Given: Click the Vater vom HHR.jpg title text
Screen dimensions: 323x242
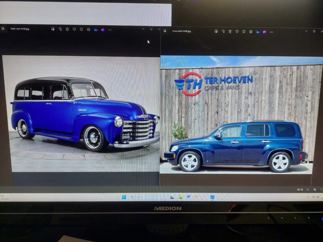Looking at the screenshot, I should [x=20, y=29].
